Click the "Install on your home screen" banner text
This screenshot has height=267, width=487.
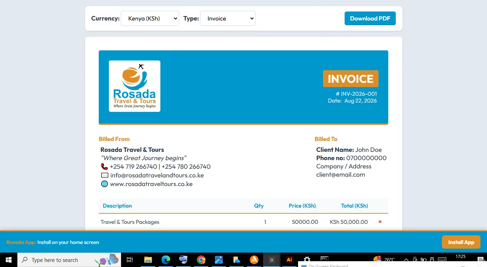[68, 242]
